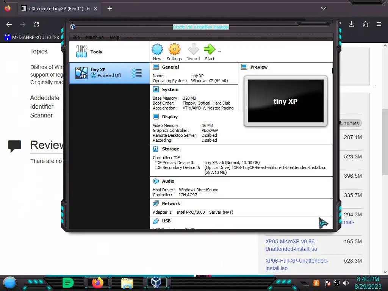Click the Storage section disk icon
Screen dimensions: 388x291
pyautogui.click(x=156, y=149)
